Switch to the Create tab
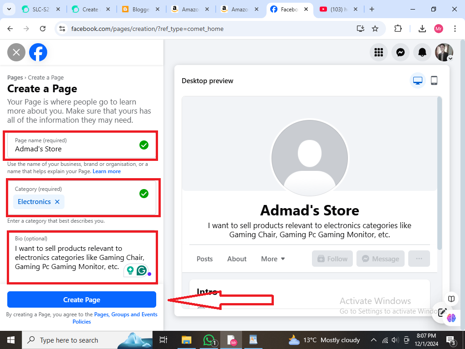 click(91, 9)
